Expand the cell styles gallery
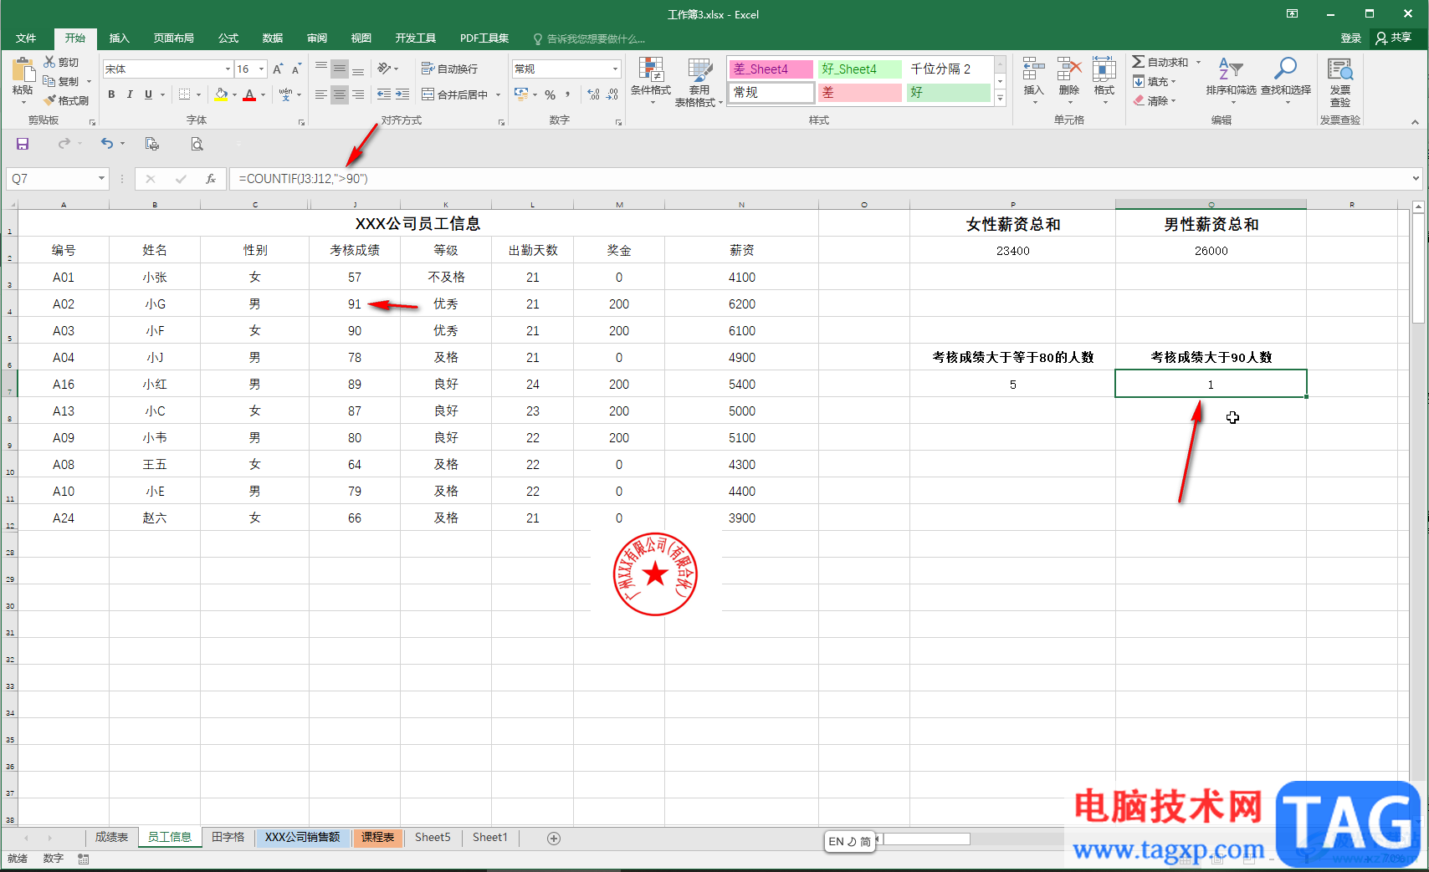 1000,98
